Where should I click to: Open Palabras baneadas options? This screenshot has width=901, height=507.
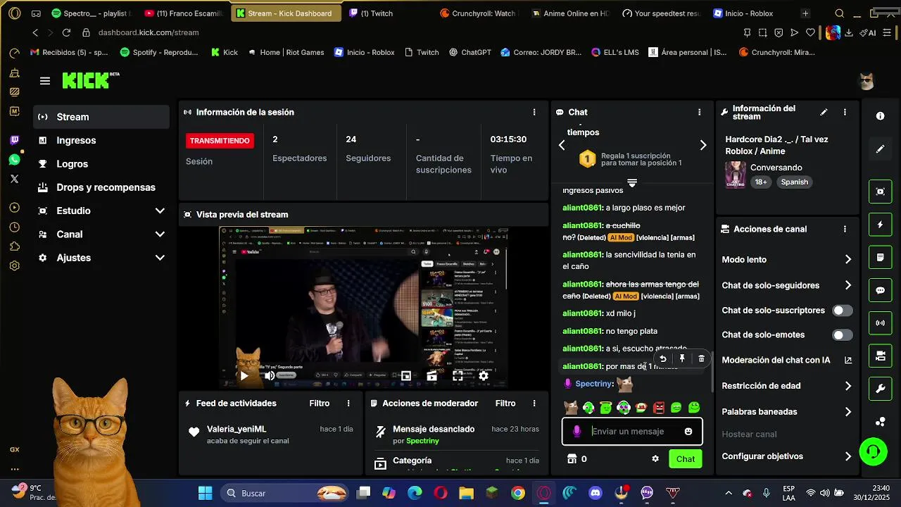(787, 412)
